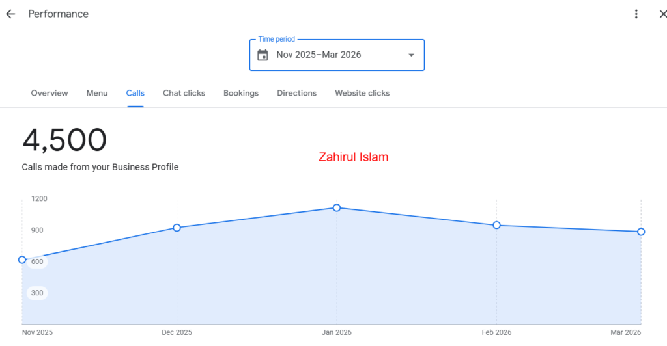Screen dimensions: 667x346
Task: Click the 4,500 total calls figure
Action: click(x=64, y=140)
